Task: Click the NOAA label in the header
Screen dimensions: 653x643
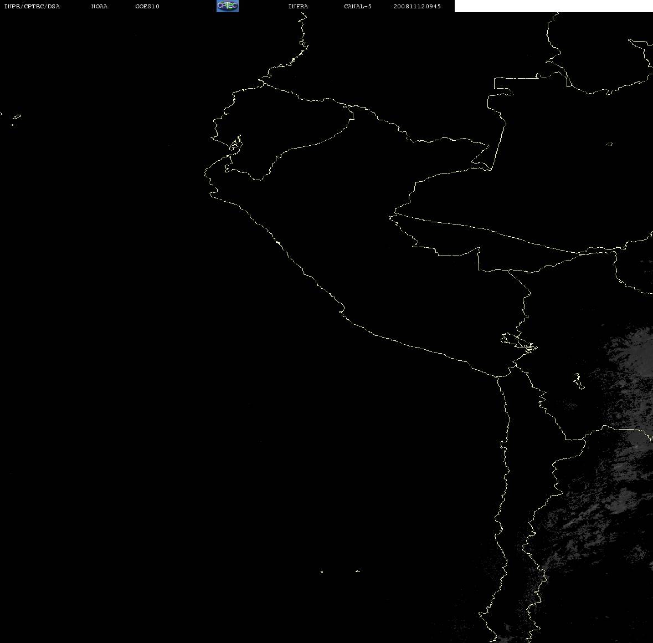Action: click(100, 6)
